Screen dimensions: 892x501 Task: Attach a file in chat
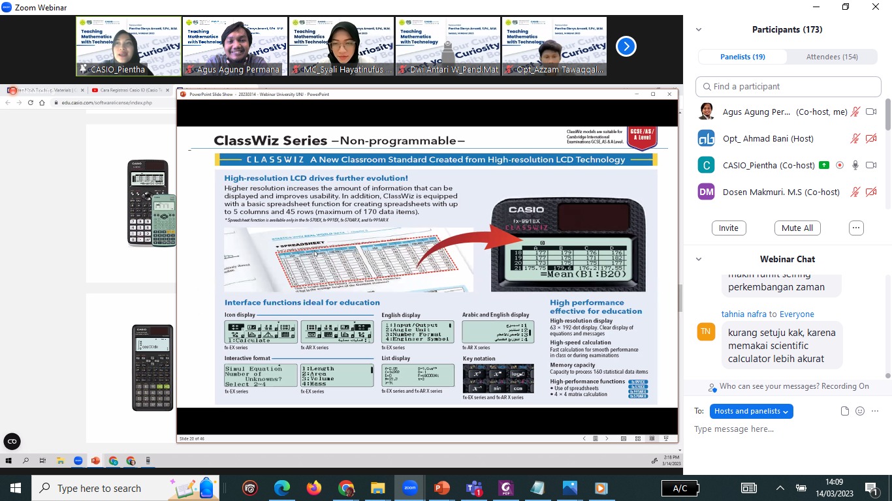click(844, 411)
